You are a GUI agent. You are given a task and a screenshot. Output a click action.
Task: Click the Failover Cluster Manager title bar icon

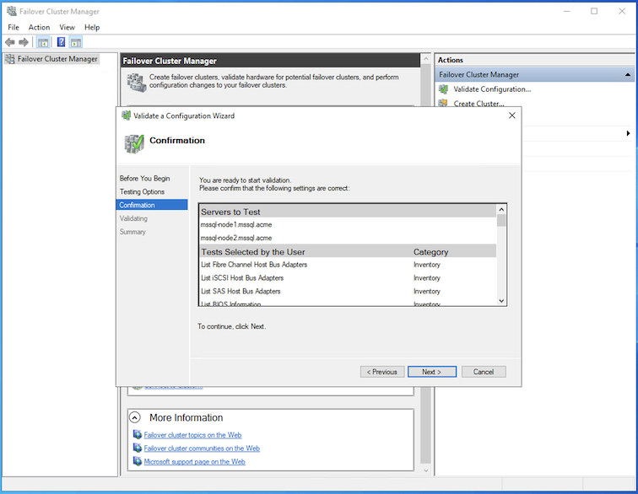pos(12,11)
